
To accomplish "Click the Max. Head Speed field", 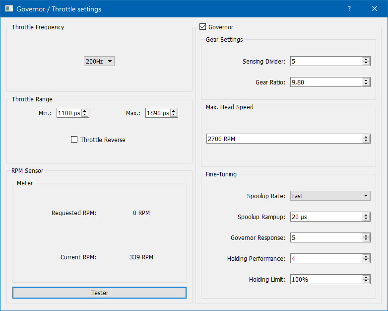I will pos(284,139).
